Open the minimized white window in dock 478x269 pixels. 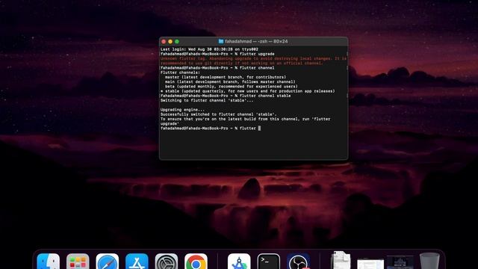[x=370, y=264]
